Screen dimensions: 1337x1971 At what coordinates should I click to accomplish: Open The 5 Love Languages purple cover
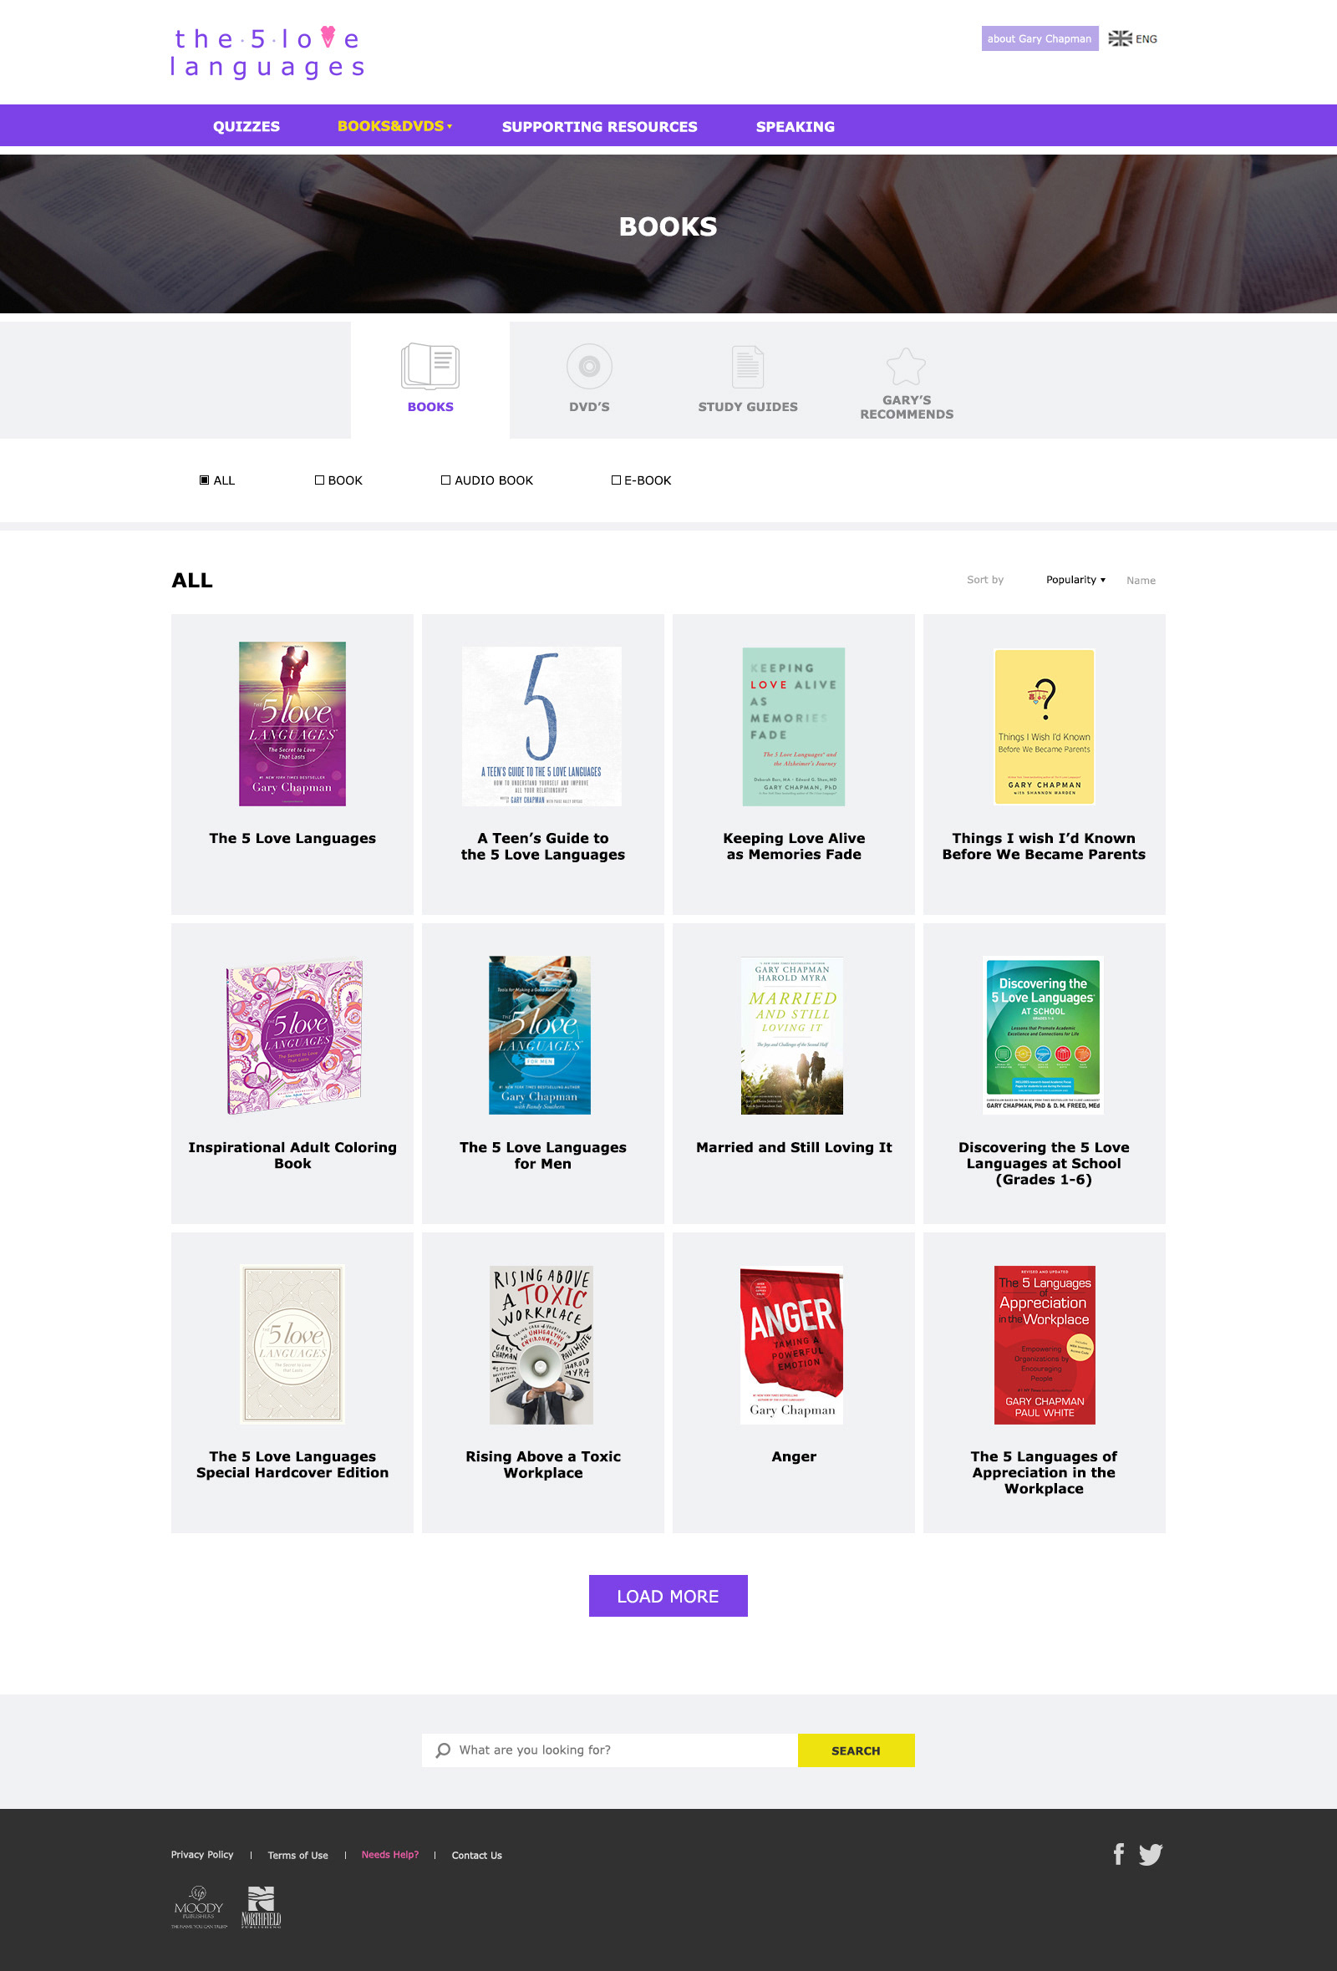(292, 724)
